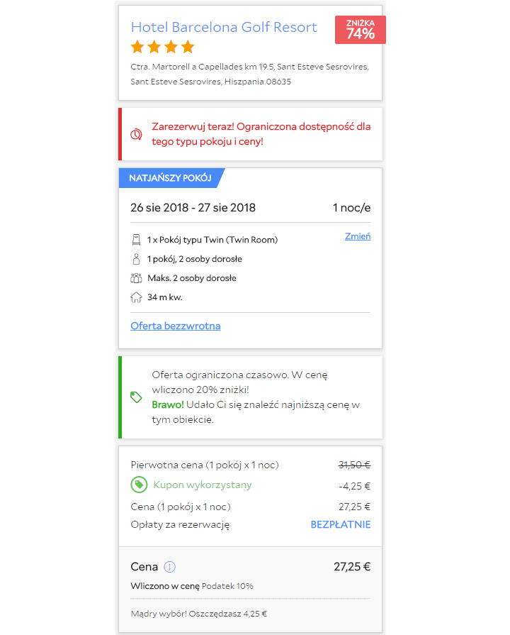
Task: Click the green coupon Kupon wykorzystany icon
Action: click(139, 485)
